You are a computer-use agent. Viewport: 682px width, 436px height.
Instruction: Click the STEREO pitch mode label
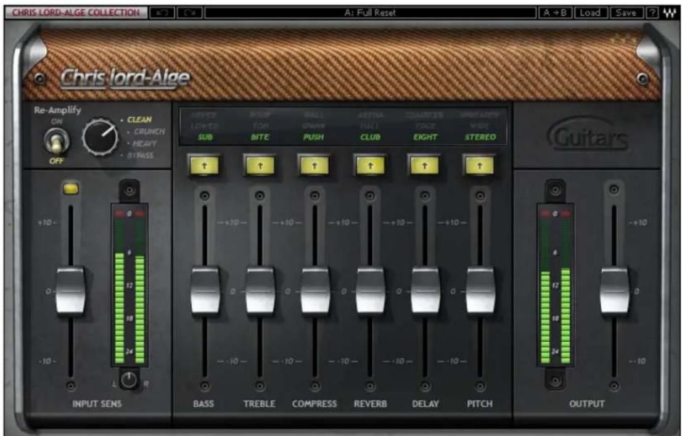point(480,137)
